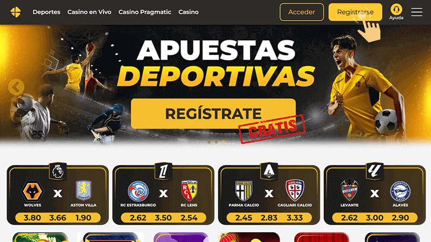Click the Acceder login button

(x=302, y=12)
